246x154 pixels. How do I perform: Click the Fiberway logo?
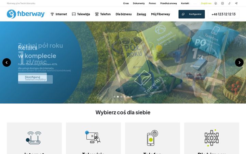[26, 14]
